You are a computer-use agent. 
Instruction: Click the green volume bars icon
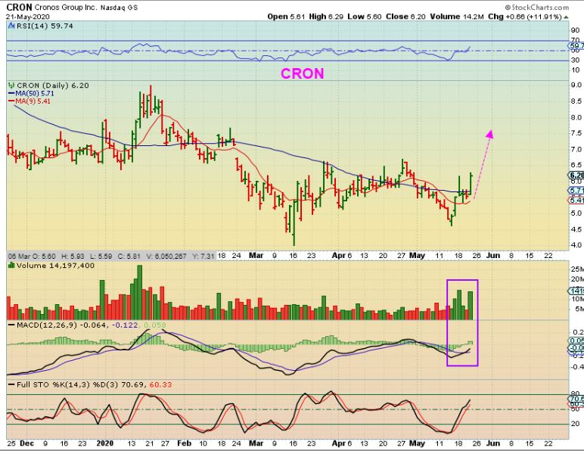point(11,266)
